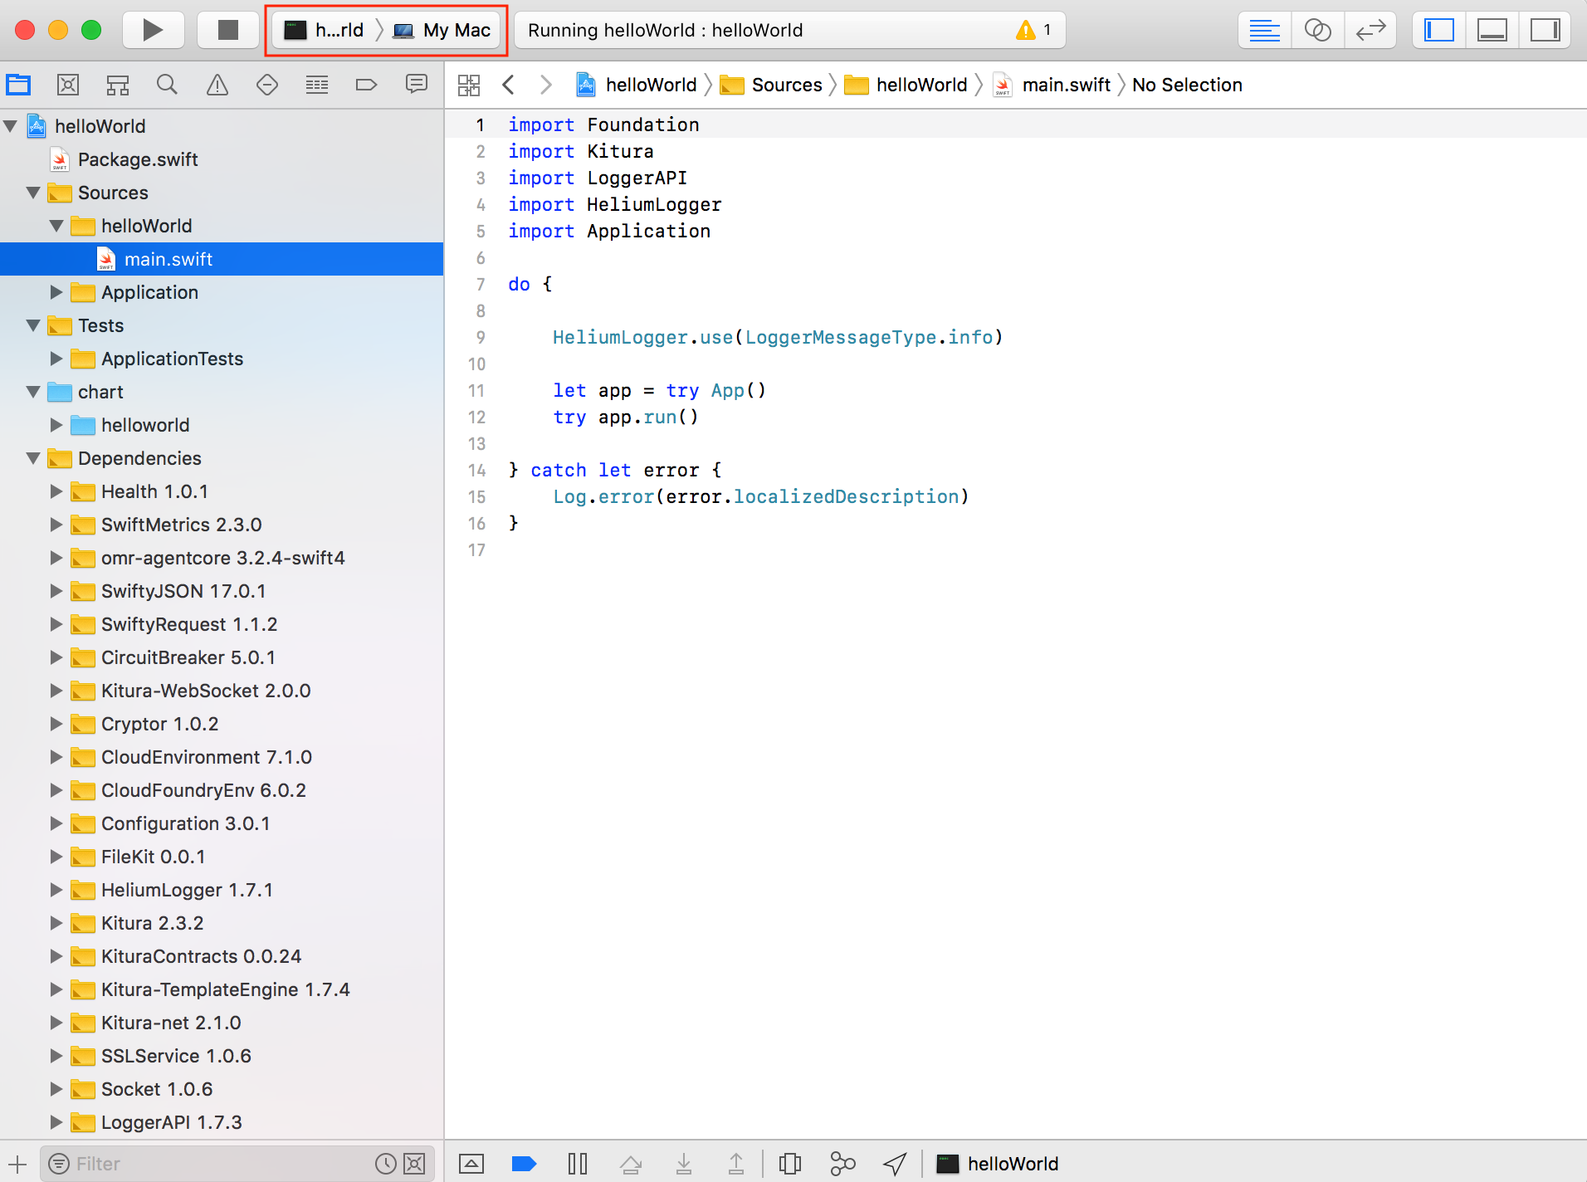Show the right Inspectors panel
Viewport: 1587px width, 1182px height.
pyautogui.click(x=1545, y=31)
